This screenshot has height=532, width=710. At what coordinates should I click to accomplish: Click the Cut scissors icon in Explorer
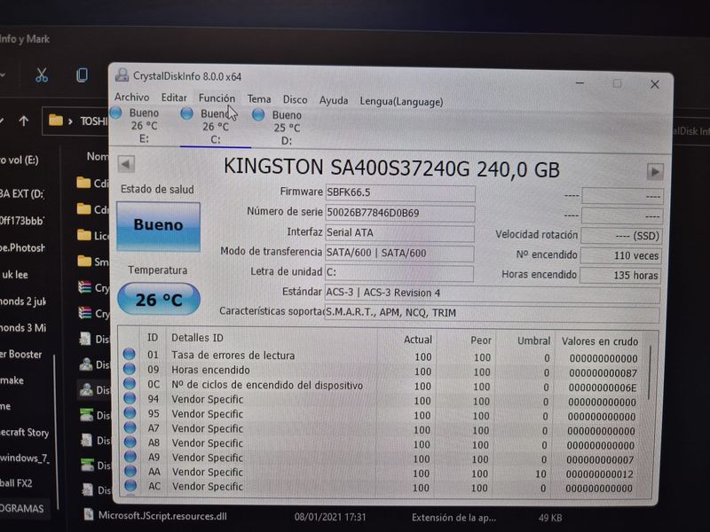(x=42, y=75)
